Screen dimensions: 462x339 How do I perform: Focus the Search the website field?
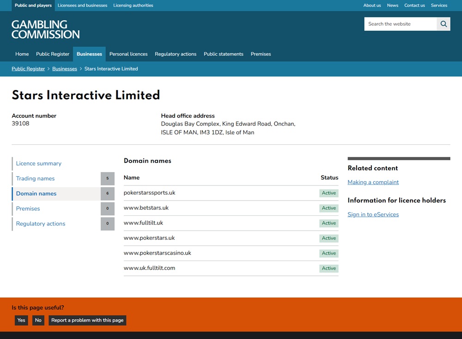tap(401, 24)
